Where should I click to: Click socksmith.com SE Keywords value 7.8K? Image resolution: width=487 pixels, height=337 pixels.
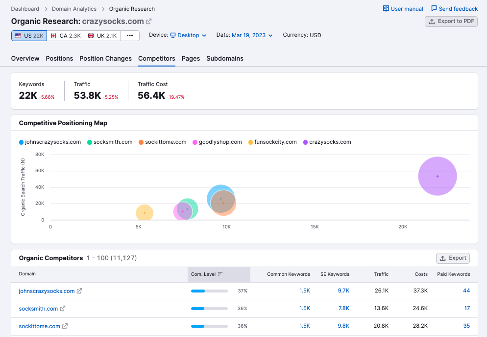pos(344,309)
